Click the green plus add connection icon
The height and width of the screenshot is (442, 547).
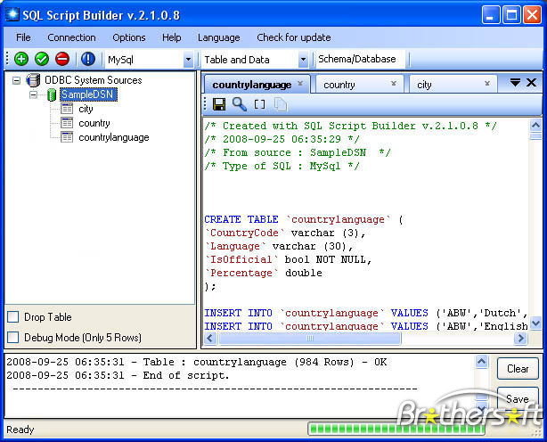(x=20, y=59)
